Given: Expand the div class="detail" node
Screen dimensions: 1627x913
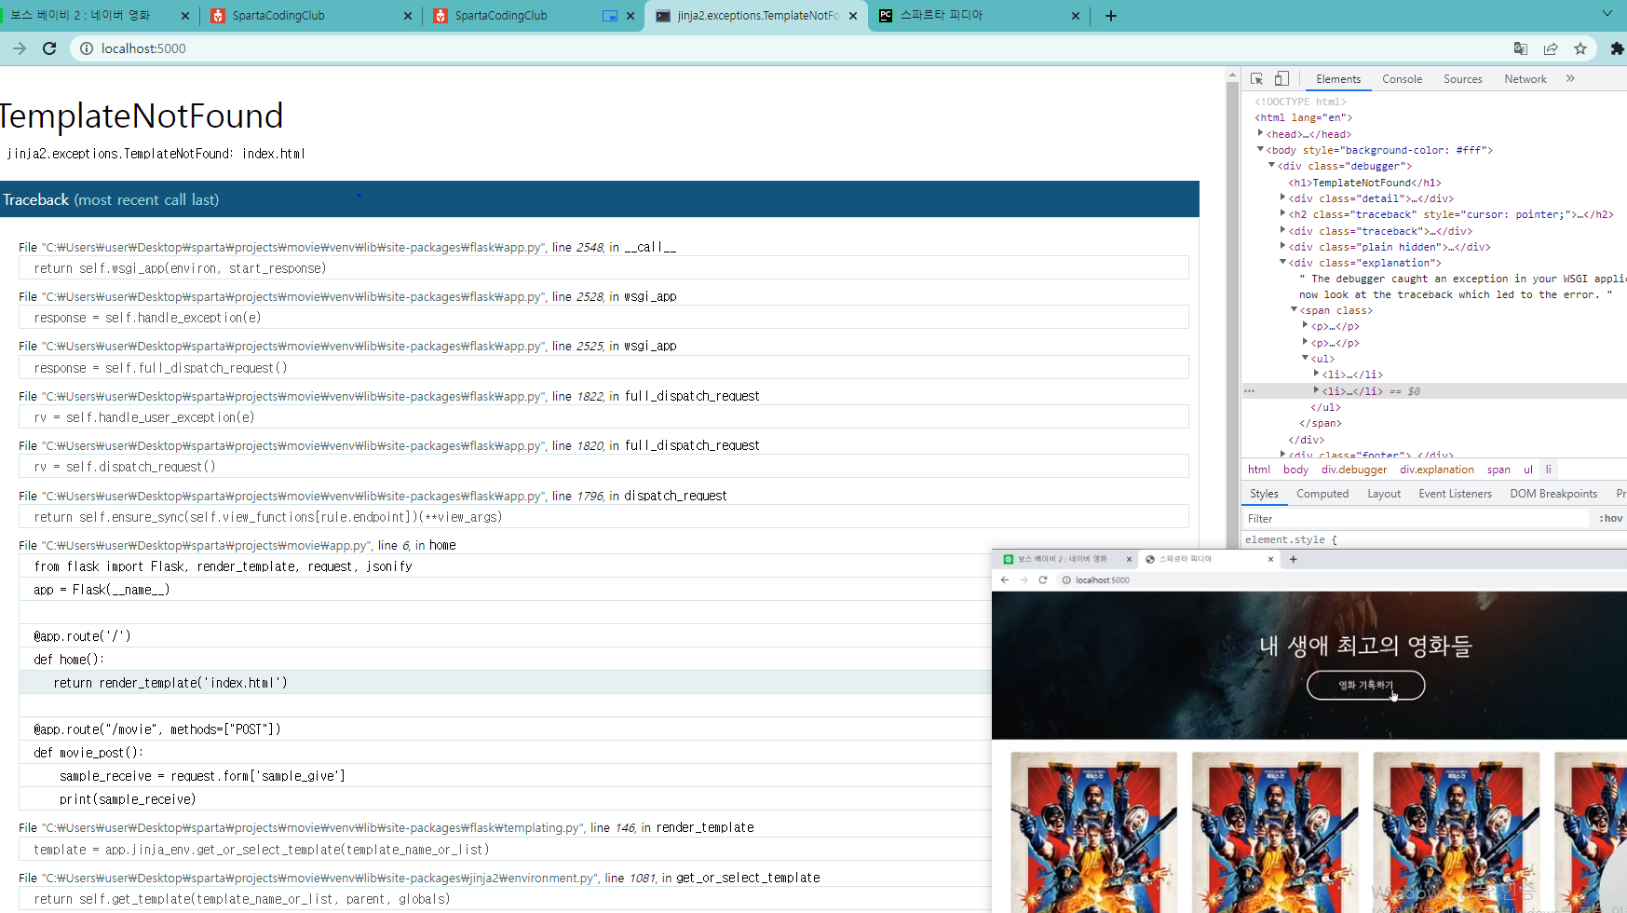Looking at the screenshot, I should 1282,198.
